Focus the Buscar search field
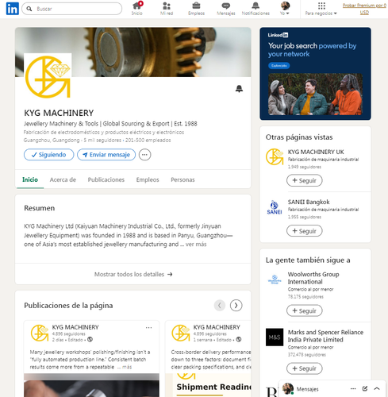Screen dimensions: 388x397 (x=72, y=9)
